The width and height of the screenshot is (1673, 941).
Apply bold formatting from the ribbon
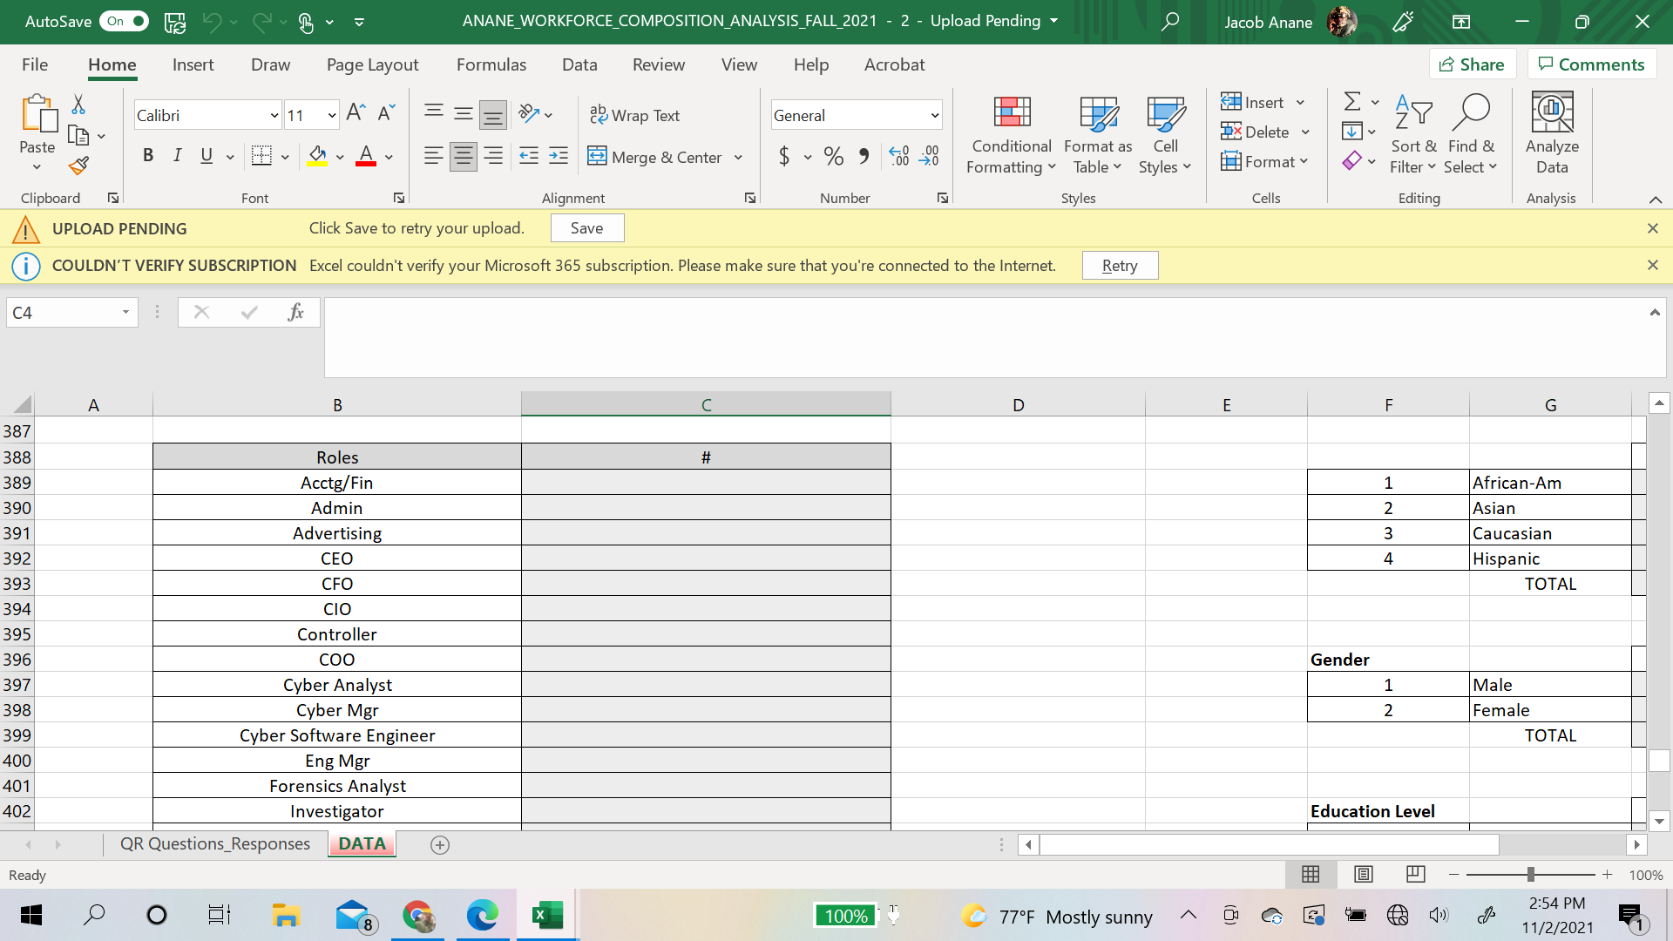148,156
